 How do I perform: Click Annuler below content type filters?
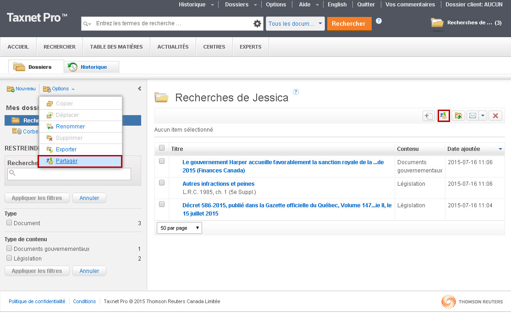89,271
